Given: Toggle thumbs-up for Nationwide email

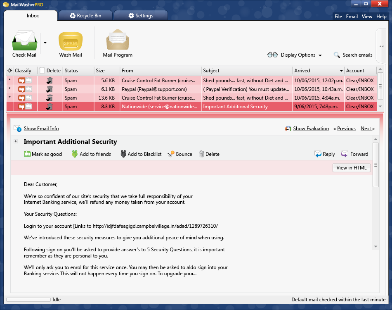Looking at the screenshot, I should tap(29, 106).
